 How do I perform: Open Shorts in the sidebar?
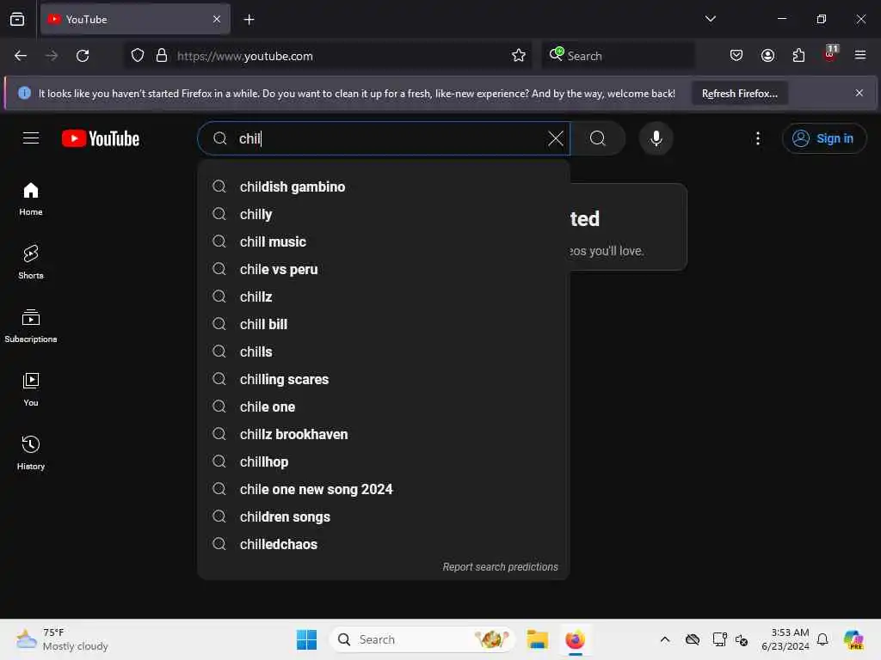[x=31, y=262]
